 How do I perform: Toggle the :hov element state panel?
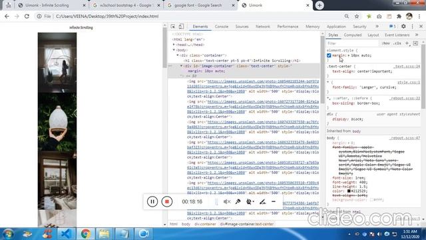point(386,43)
